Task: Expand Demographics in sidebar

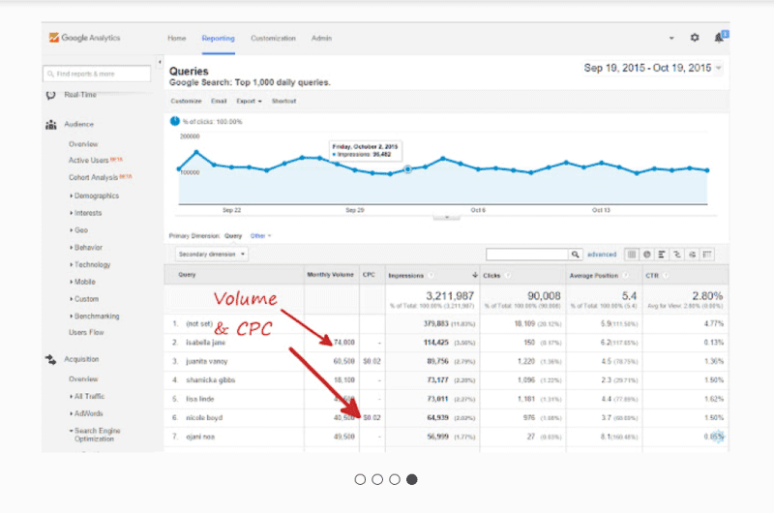Action: [x=94, y=196]
